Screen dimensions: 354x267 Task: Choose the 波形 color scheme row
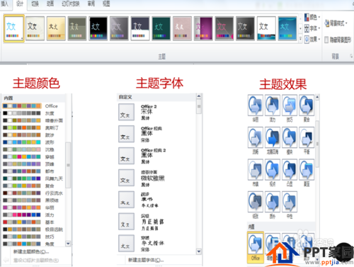pos(33,142)
